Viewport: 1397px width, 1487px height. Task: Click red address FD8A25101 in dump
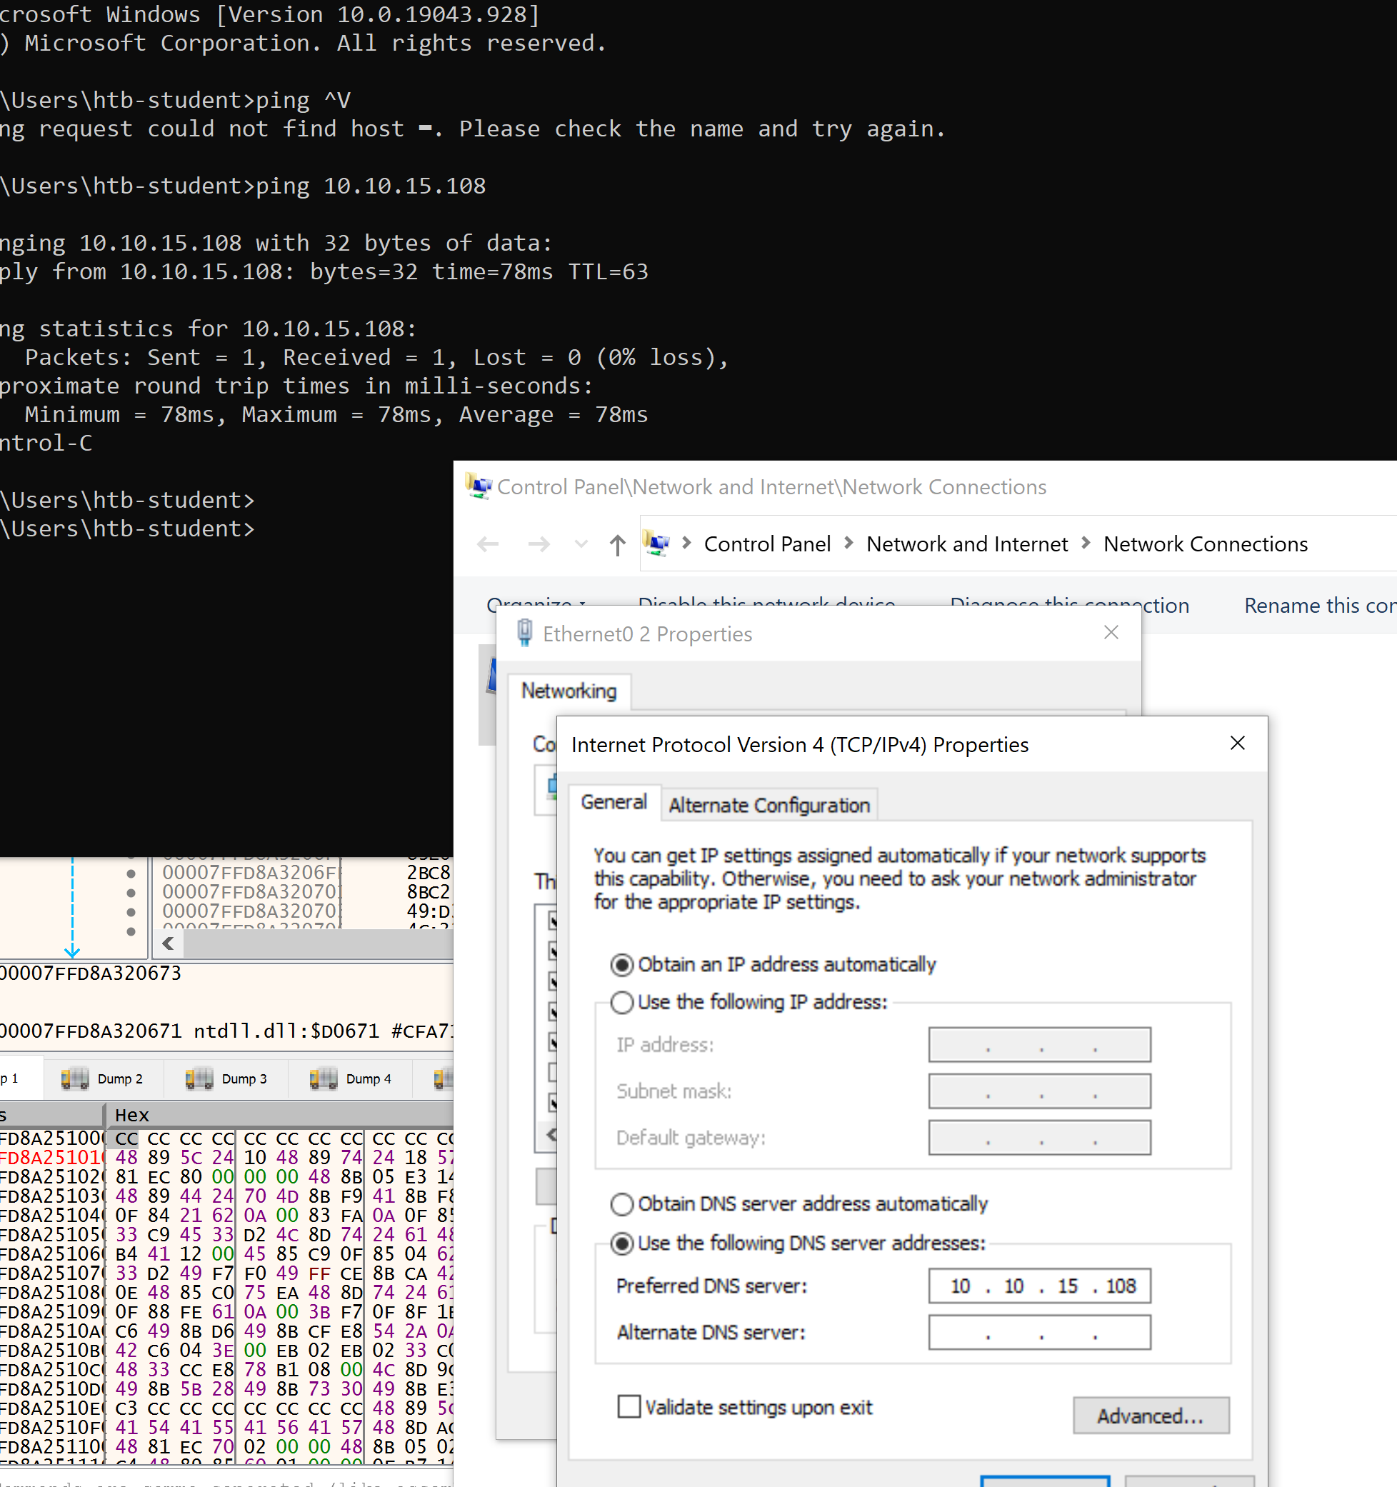point(51,1158)
